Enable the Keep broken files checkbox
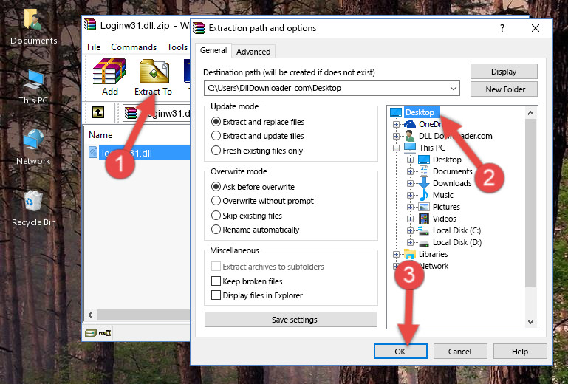 point(216,281)
